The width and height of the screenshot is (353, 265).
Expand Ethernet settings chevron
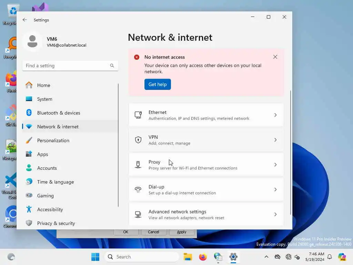tap(275, 115)
